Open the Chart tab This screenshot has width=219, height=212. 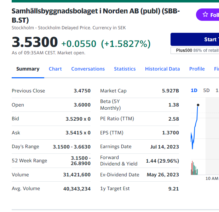[55, 69]
